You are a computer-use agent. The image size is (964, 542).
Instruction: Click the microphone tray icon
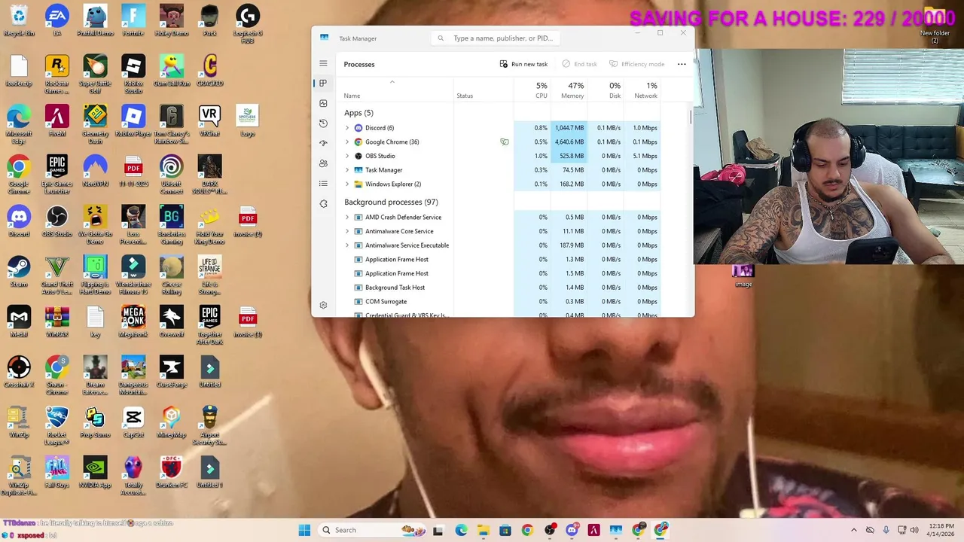[886, 530]
